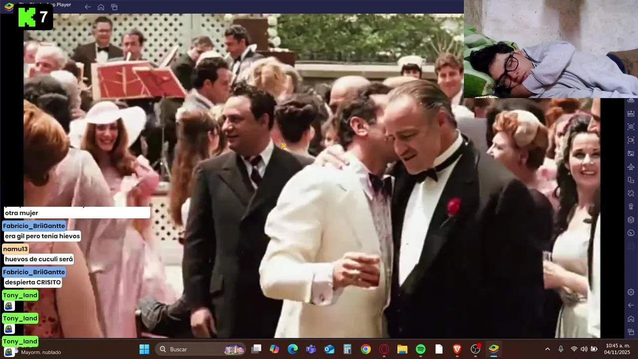Open Brave browser from taskbar
Screen dimensions: 638x359
tap(457, 349)
